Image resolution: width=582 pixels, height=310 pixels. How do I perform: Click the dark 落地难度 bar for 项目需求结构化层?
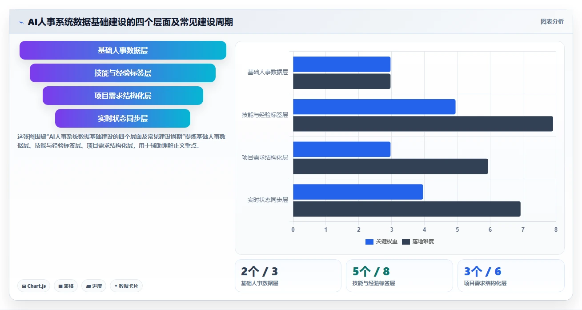[x=390, y=166]
